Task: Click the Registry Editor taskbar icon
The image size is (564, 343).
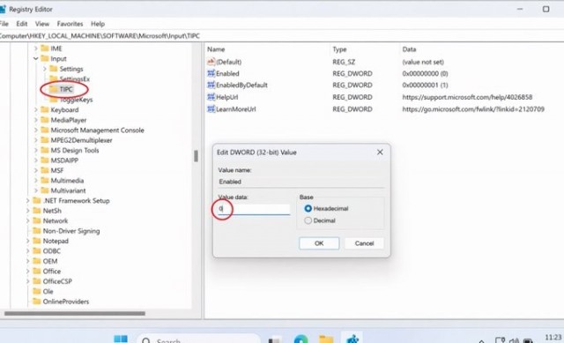Action: 352,339
